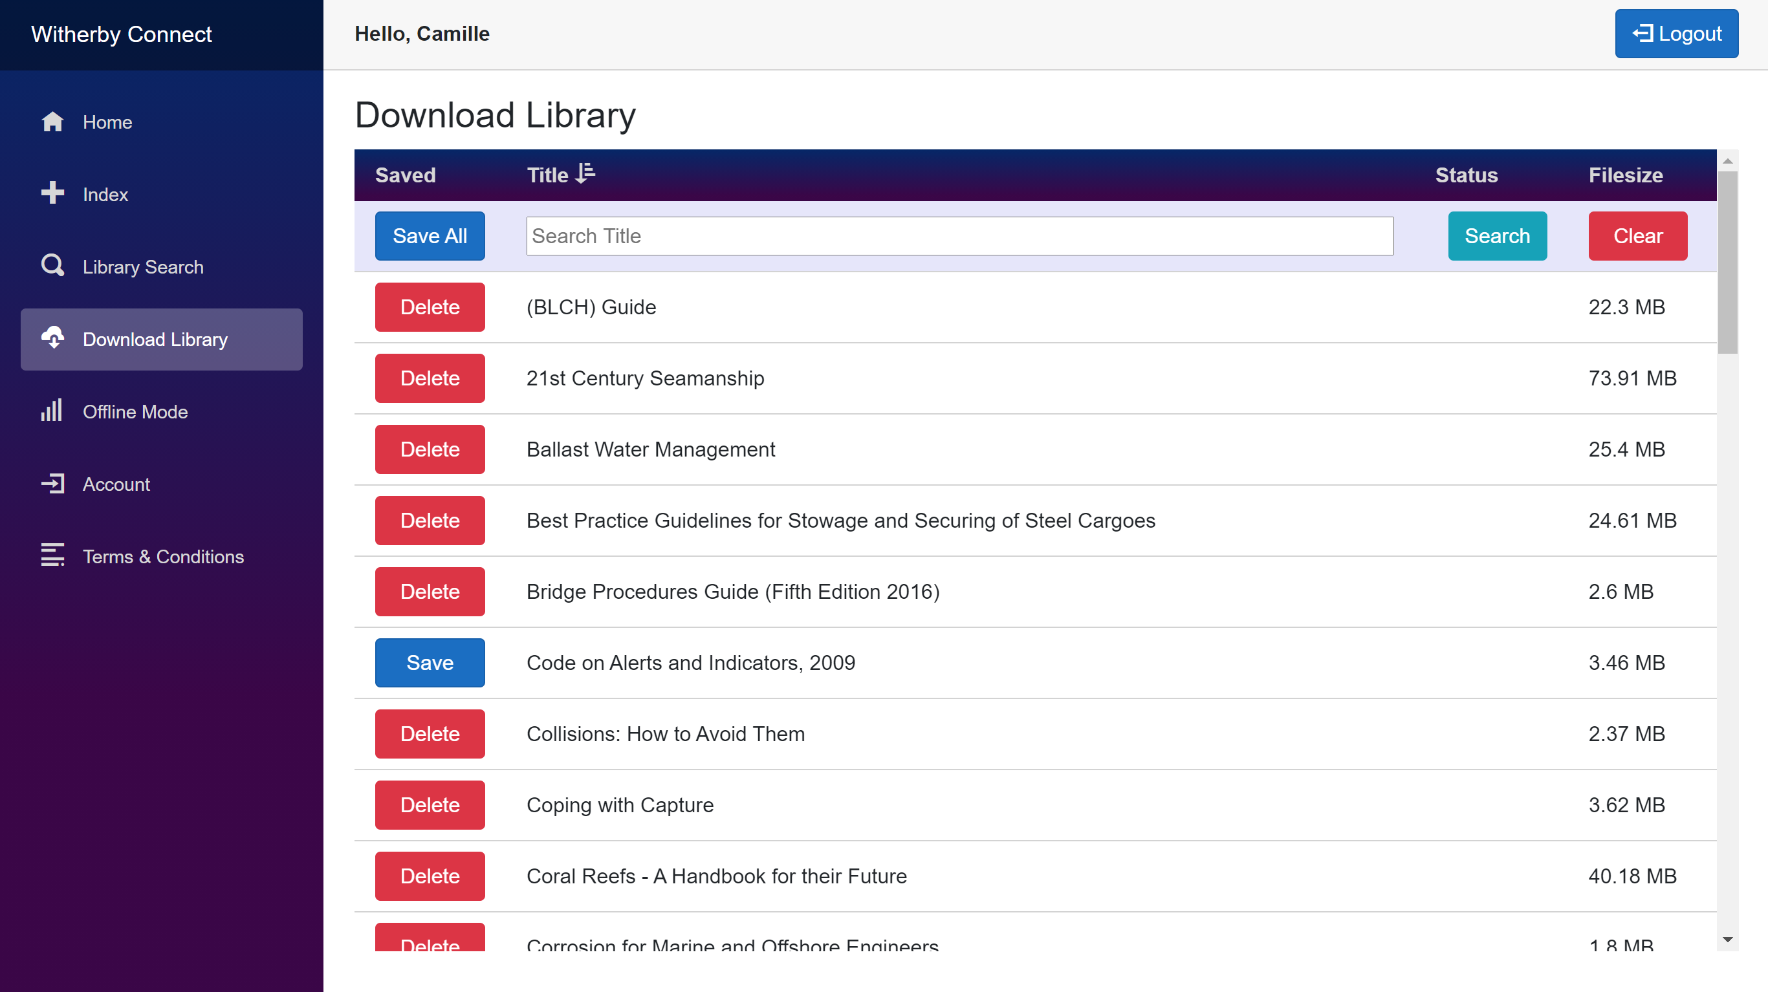Image resolution: width=1768 pixels, height=992 pixels.
Task: Delete the 21st Century Seamanship download
Action: point(430,378)
